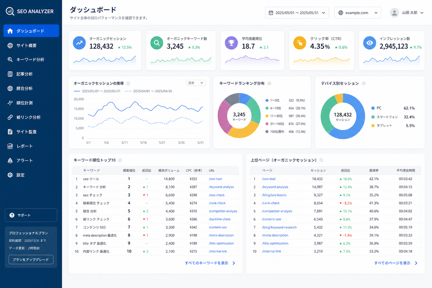Click the 1~3位 blue legend dot
The image size is (432, 288).
click(267, 101)
